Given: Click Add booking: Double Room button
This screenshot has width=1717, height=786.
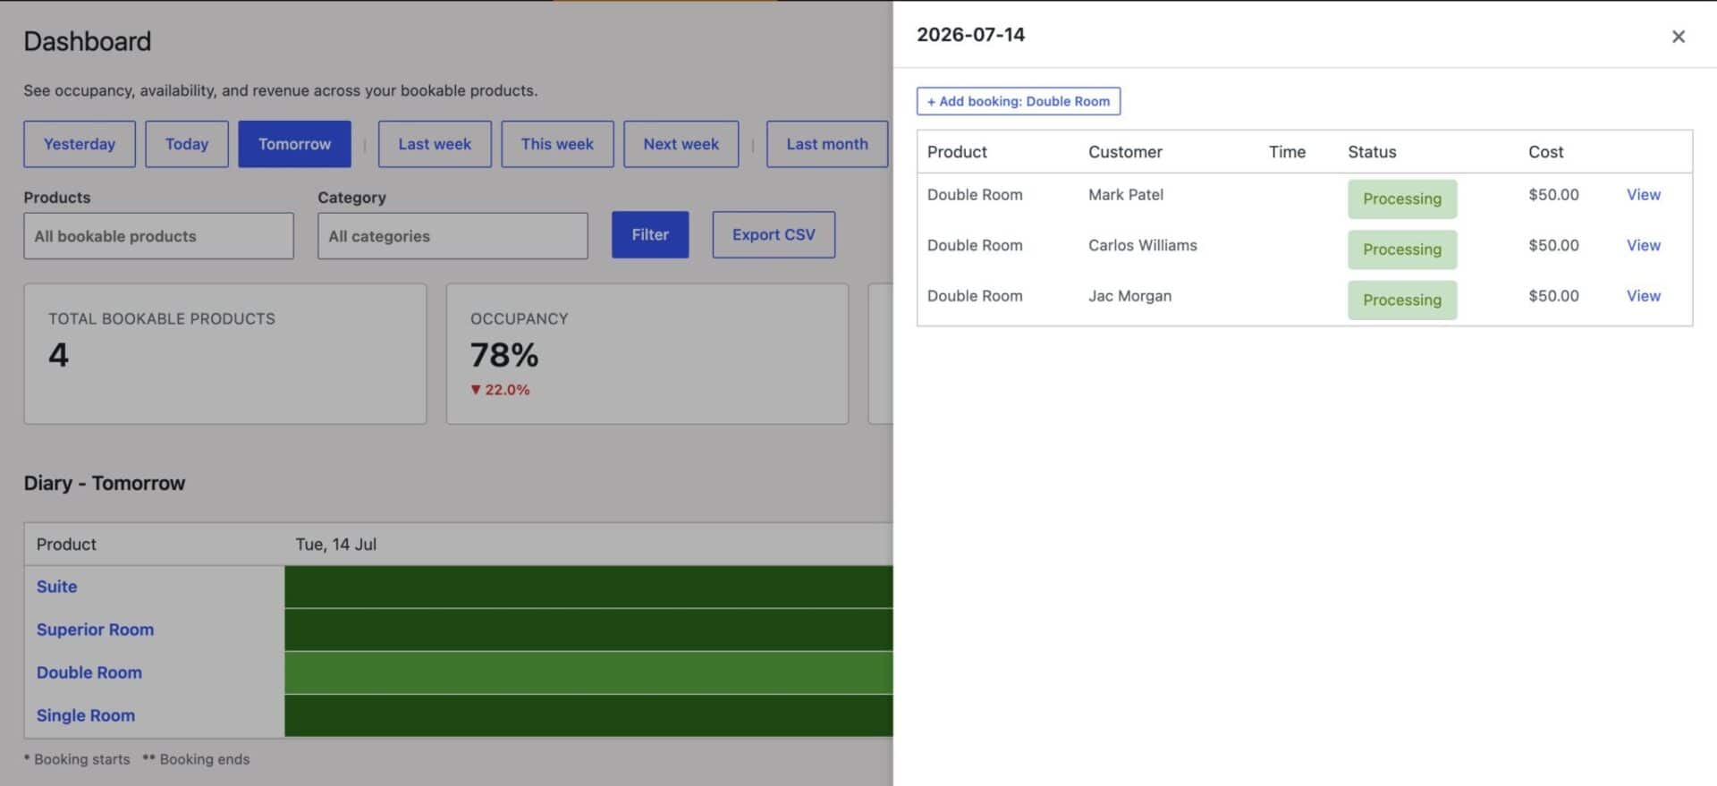Looking at the screenshot, I should pos(1018,101).
